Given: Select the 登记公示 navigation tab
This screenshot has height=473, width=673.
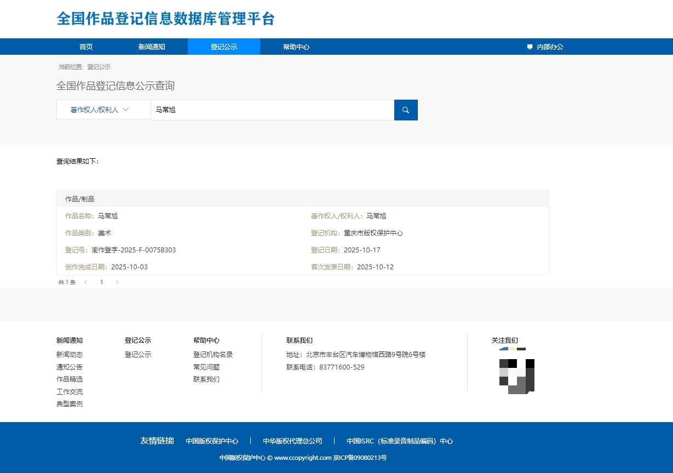Looking at the screenshot, I should coord(224,47).
